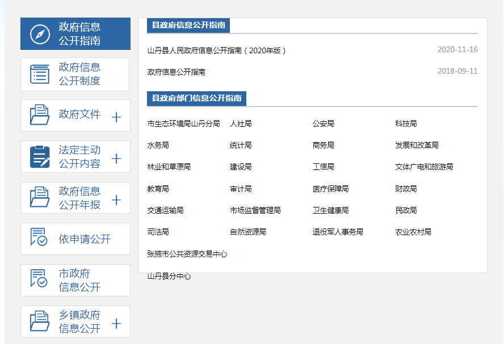Open 建设局 department link
504x344 pixels.
241,167
